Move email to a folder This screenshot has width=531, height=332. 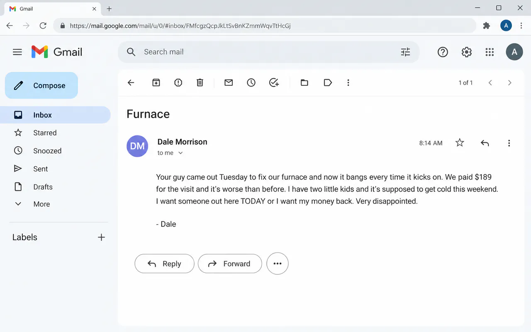coord(304,82)
